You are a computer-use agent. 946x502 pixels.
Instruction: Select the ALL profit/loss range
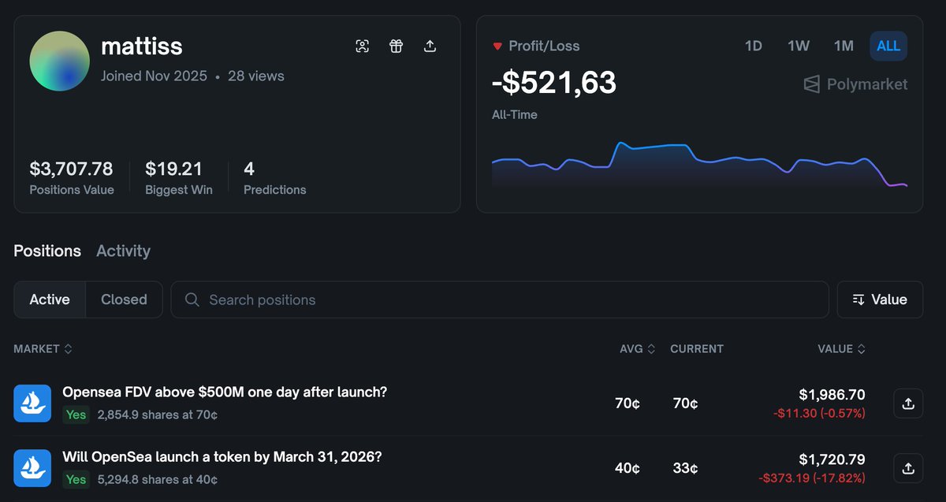tap(888, 46)
